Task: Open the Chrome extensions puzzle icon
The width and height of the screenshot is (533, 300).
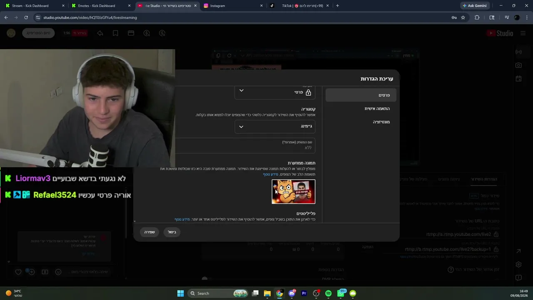Action: pos(477,17)
